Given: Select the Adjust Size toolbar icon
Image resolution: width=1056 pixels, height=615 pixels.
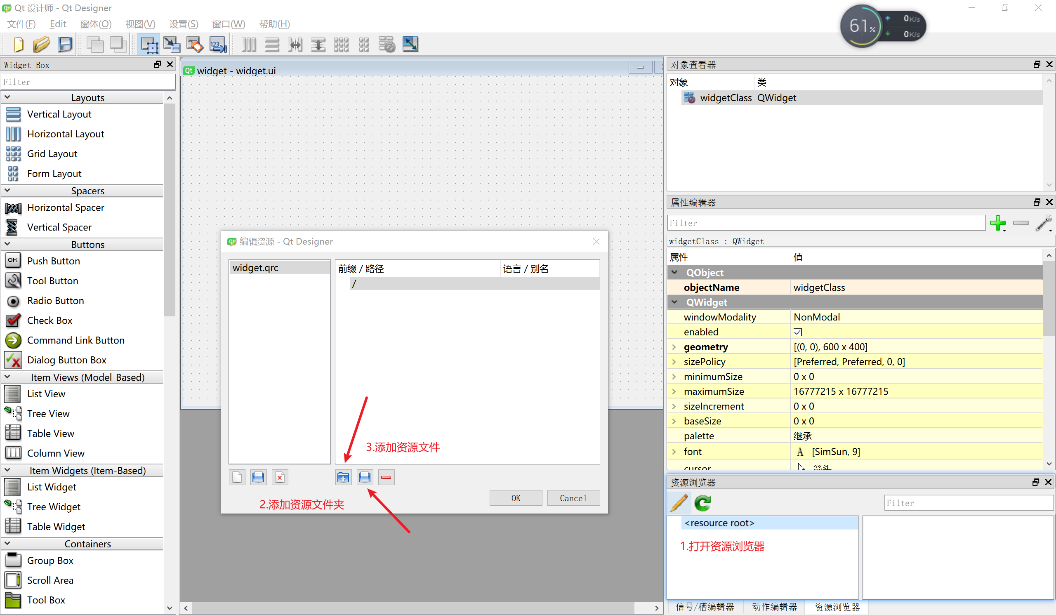Looking at the screenshot, I should (410, 45).
